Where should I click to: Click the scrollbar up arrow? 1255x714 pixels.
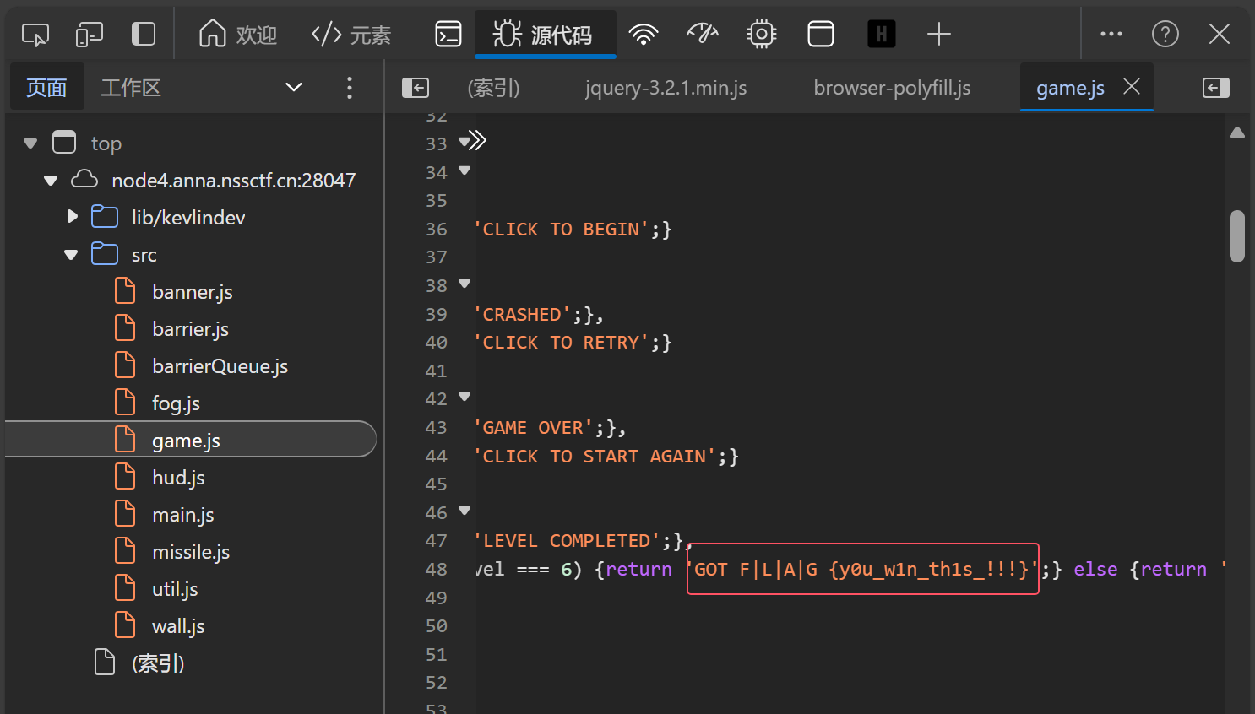pos(1237,133)
